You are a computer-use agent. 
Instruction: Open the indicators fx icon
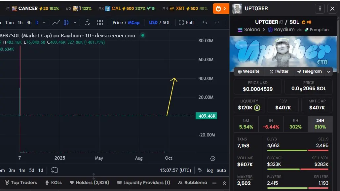point(87,22)
